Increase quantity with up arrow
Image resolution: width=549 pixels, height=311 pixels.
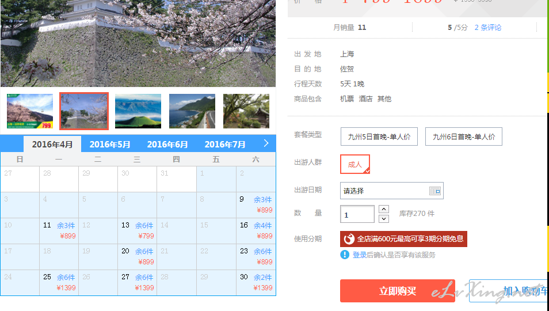tap(384, 209)
